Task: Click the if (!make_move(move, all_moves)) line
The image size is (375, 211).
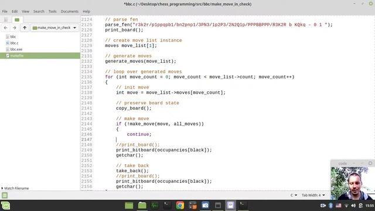Action: [x=160, y=124]
